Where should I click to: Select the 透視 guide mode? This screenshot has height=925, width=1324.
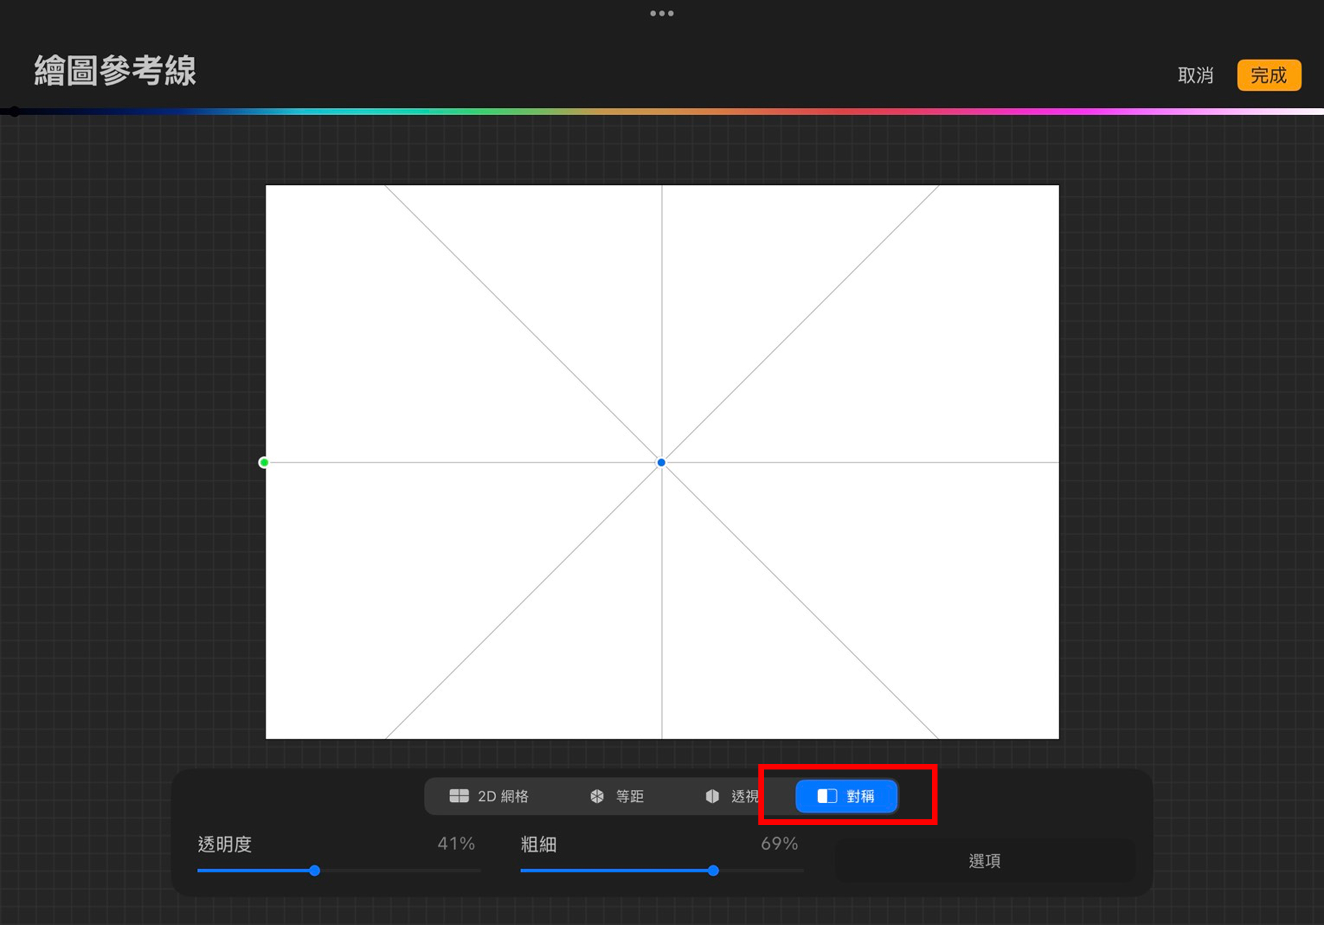click(x=744, y=796)
